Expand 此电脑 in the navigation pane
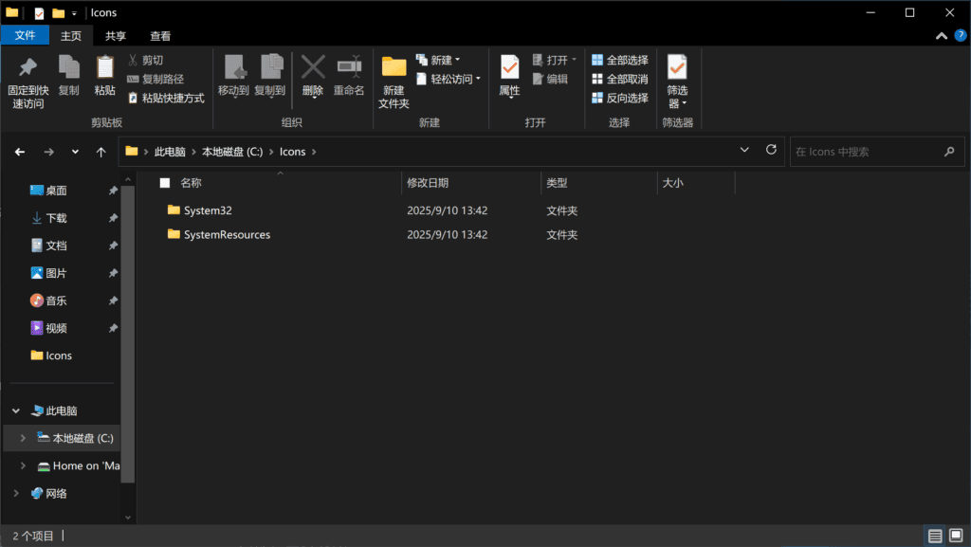 [x=14, y=410]
